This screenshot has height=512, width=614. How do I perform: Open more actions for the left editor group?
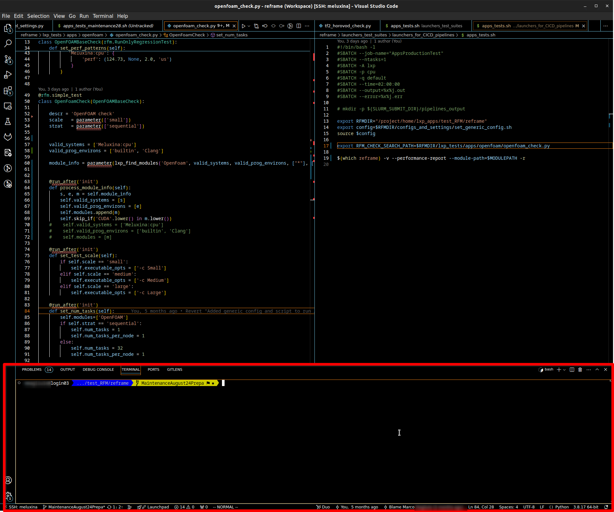click(x=307, y=26)
